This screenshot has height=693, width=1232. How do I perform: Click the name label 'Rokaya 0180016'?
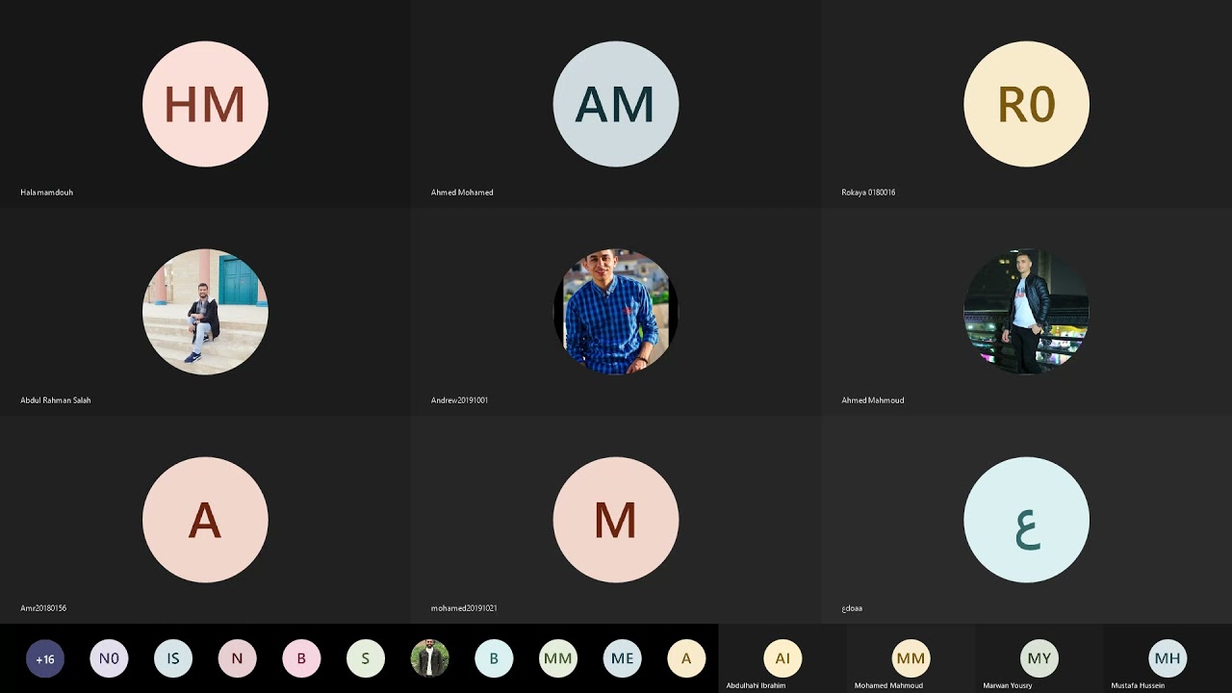click(x=868, y=192)
